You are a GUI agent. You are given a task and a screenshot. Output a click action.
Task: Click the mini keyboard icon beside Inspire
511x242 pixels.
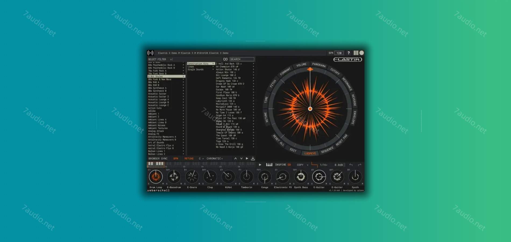[269, 165]
